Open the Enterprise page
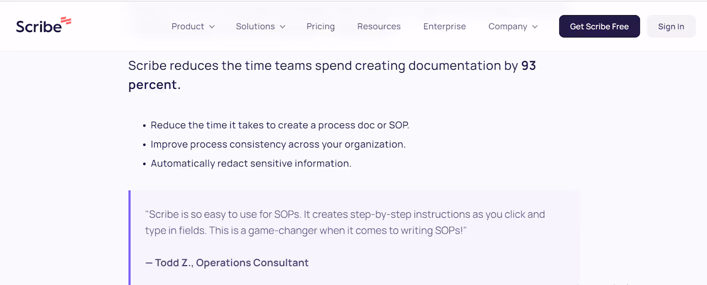The image size is (707, 285). point(445,27)
